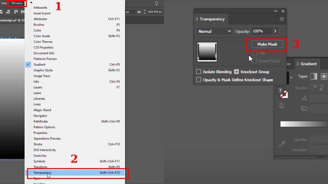Choose Transparency from the Window menu
Image resolution: width=328 pixels, height=184 pixels.
pyautogui.click(x=75, y=173)
